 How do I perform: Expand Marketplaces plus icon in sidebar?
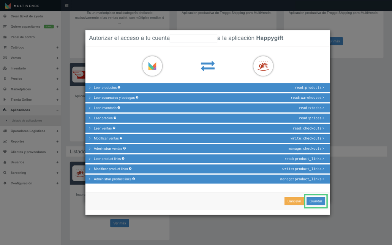57,89
